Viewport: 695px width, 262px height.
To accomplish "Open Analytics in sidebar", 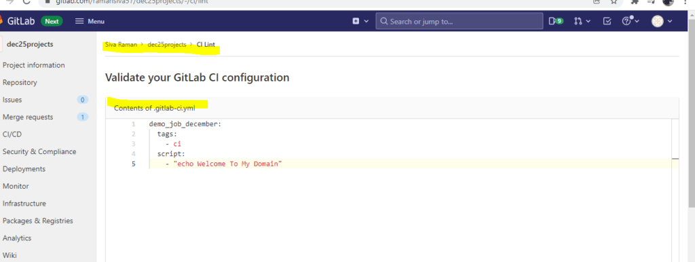I will (17, 238).
